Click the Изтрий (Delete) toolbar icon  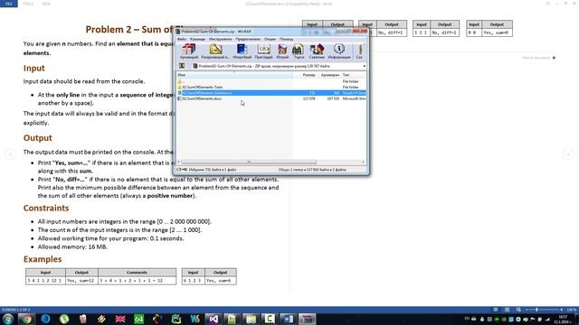pos(282,51)
